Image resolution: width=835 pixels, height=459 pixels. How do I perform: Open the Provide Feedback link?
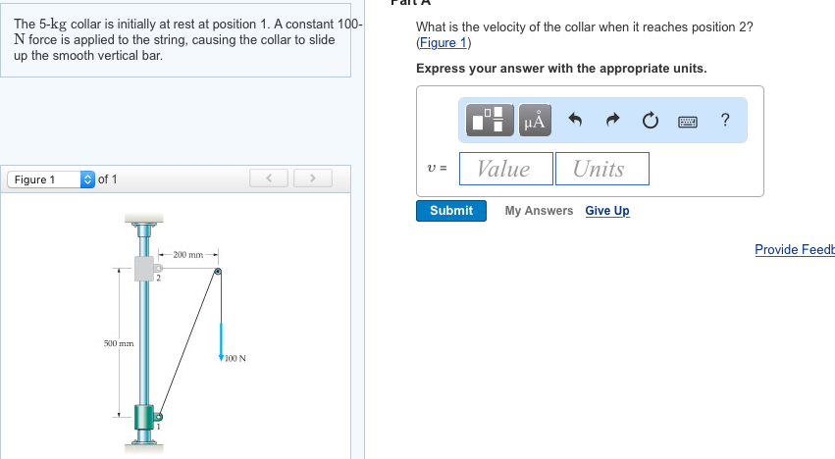point(794,249)
